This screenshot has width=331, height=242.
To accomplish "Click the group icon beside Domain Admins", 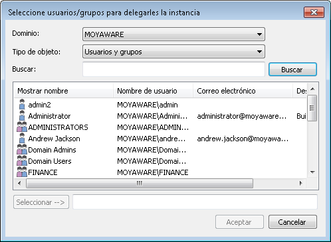I will coord(22,150).
